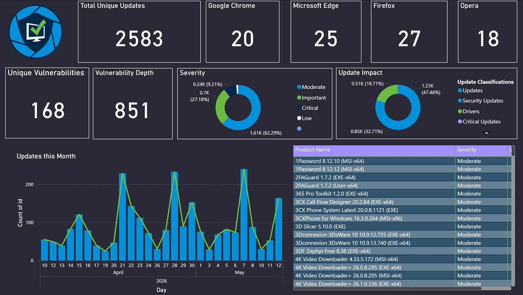Click the Firefox count card
The width and height of the screenshot is (523, 295).
[x=409, y=31]
